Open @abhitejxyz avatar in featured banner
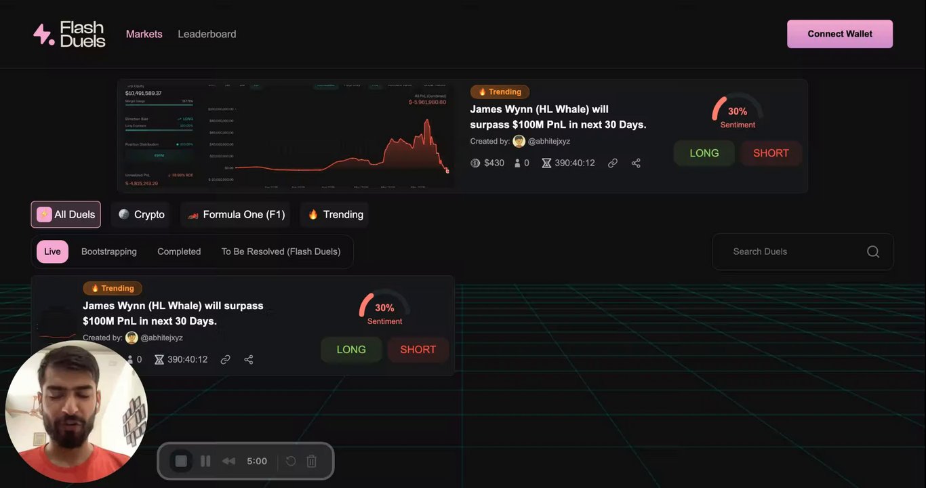Screen dimensions: 926x488 (519, 141)
